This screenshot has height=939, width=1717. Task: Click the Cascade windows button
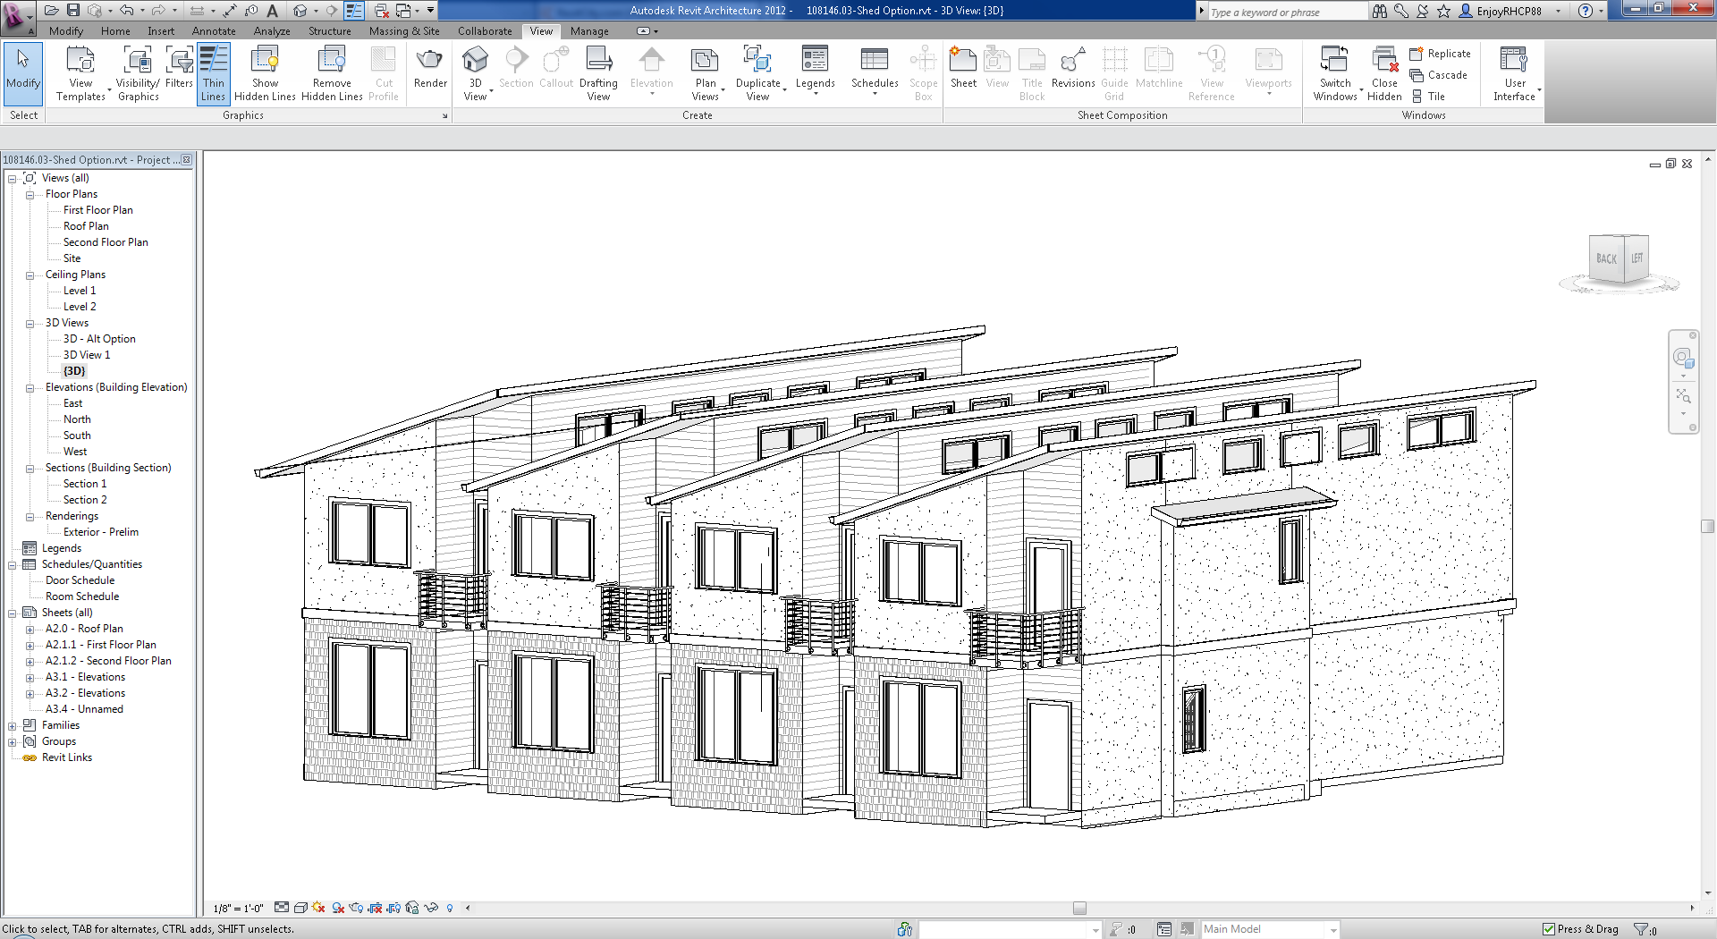click(x=1438, y=75)
